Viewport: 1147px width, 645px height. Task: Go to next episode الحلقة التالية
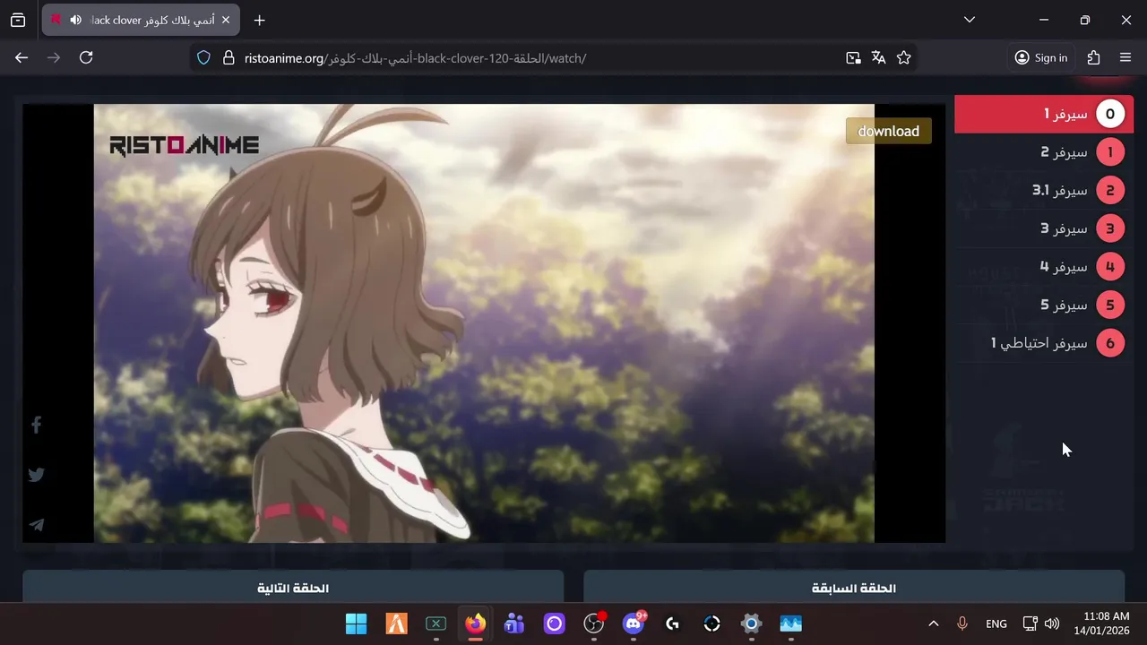pyautogui.click(x=293, y=588)
